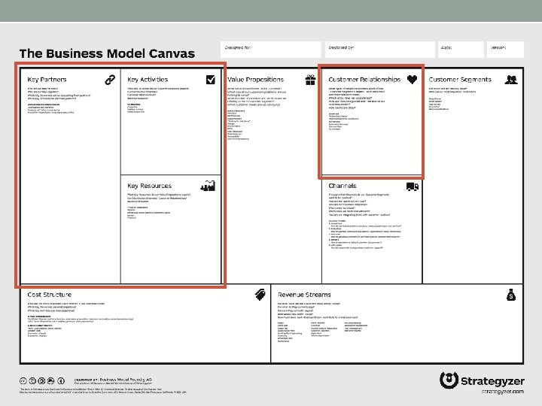This screenshot has height=406, width=542.
Task: Click the Customer Relationships heart icon
Action: click(x=412, y=80)
